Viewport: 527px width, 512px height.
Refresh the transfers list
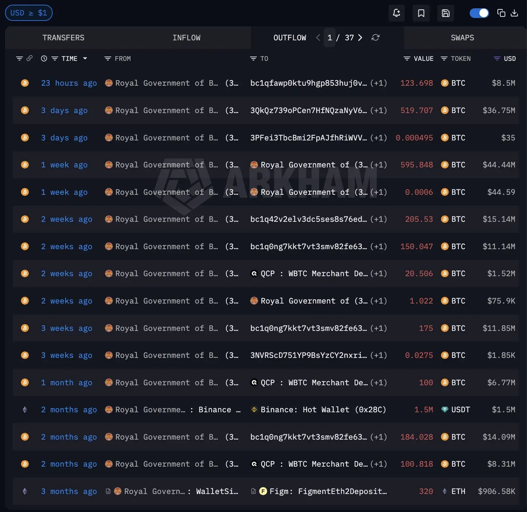(375, 38)
